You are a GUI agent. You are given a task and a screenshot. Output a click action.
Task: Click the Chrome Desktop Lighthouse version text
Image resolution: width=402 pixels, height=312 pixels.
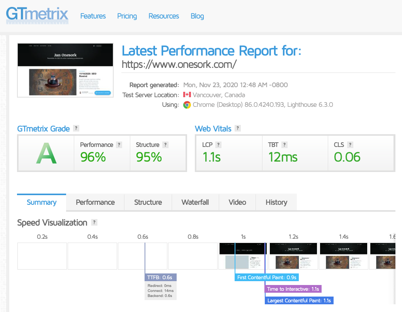pyautogui.click(x=263, y=105)
